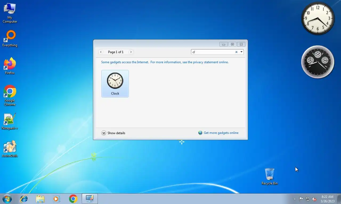Image resolution: width=341 pixels, height=204 pixels.
Task: Launch Firefox from the desktop
Action: [10, 66]
